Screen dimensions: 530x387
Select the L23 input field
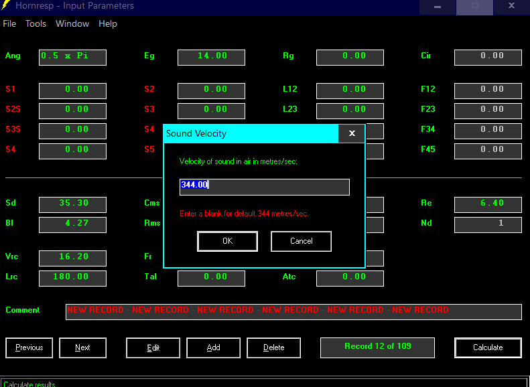click(350, 110)
